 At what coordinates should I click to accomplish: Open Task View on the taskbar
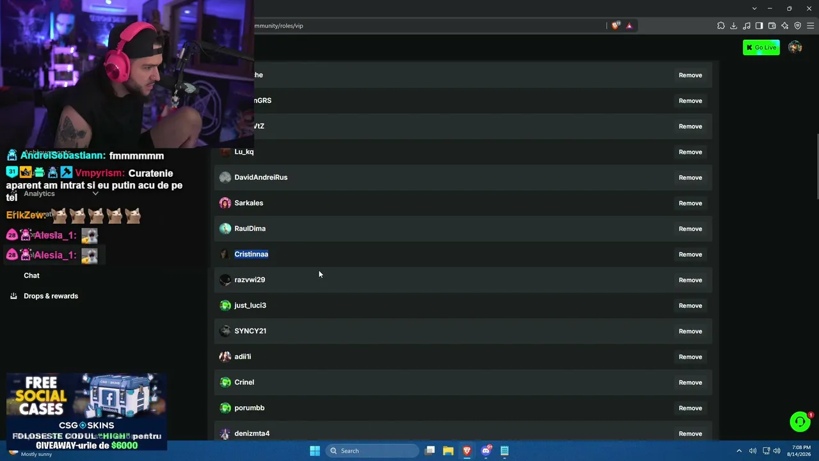(x=430, y=451)
